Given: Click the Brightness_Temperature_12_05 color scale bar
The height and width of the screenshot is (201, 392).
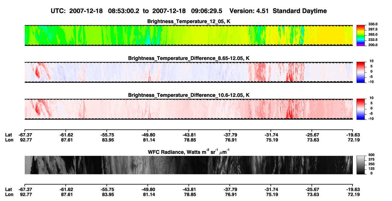Looking at the screenshot, I should (x=361, y=35).
